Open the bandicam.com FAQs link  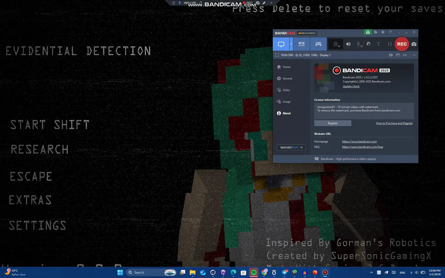362,147
